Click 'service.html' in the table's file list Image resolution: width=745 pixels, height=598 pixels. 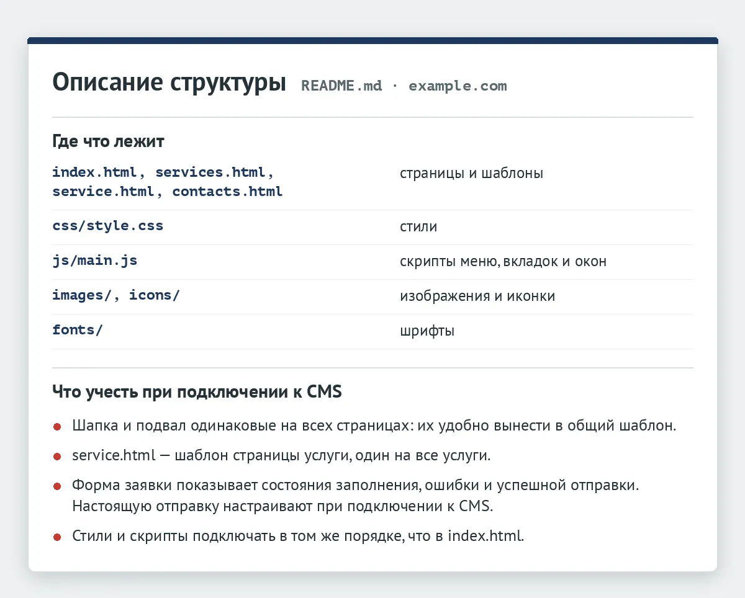coord(103,191)
